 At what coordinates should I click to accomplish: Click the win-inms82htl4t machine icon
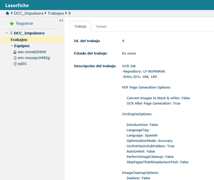15,52
